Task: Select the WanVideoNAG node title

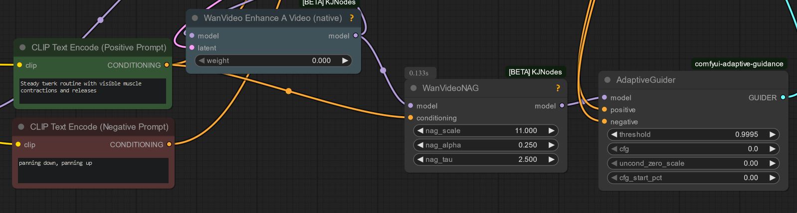Action: pyautogui.click(x=450, y=88)
